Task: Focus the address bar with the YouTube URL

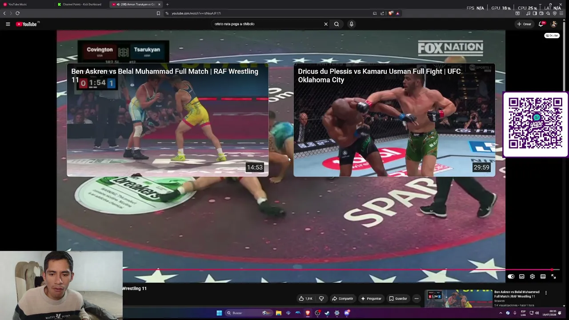Action: coord(267,13)
